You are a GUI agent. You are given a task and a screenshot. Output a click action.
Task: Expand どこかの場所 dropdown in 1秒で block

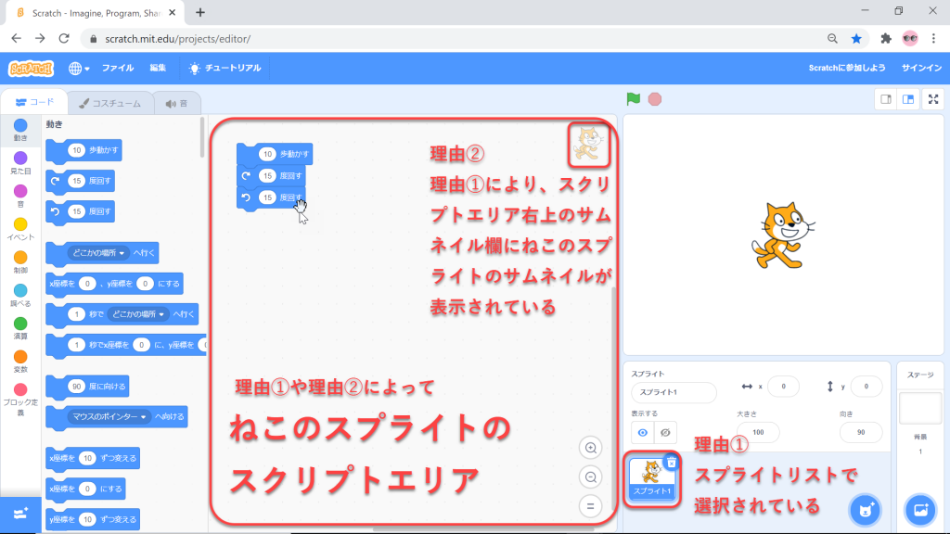138,314
